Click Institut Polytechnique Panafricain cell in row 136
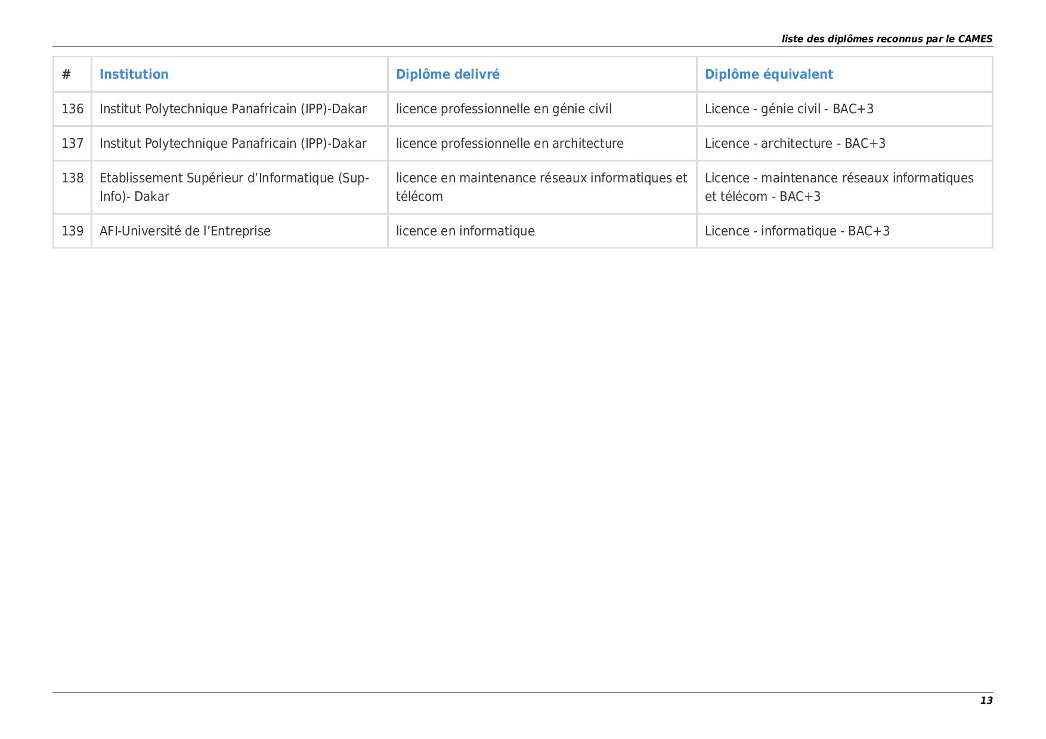1046x739 pixels. click(239, 109)
